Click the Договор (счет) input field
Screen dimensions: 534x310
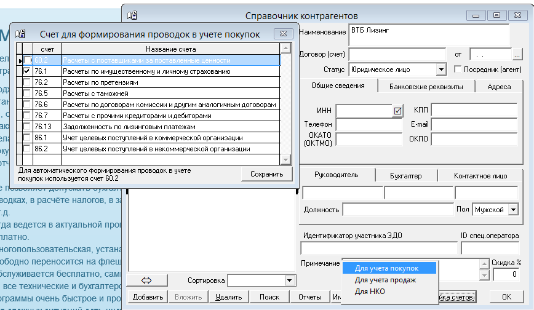tap(397, 54)
